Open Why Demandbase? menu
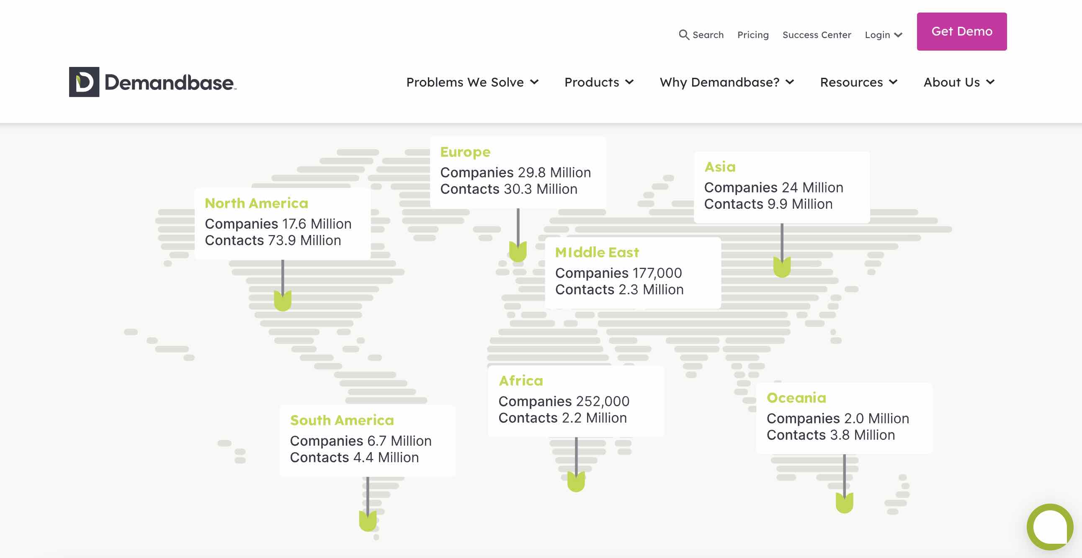Image resolution: width=1082 pixels, height=558 pixels. pos(726,82)
